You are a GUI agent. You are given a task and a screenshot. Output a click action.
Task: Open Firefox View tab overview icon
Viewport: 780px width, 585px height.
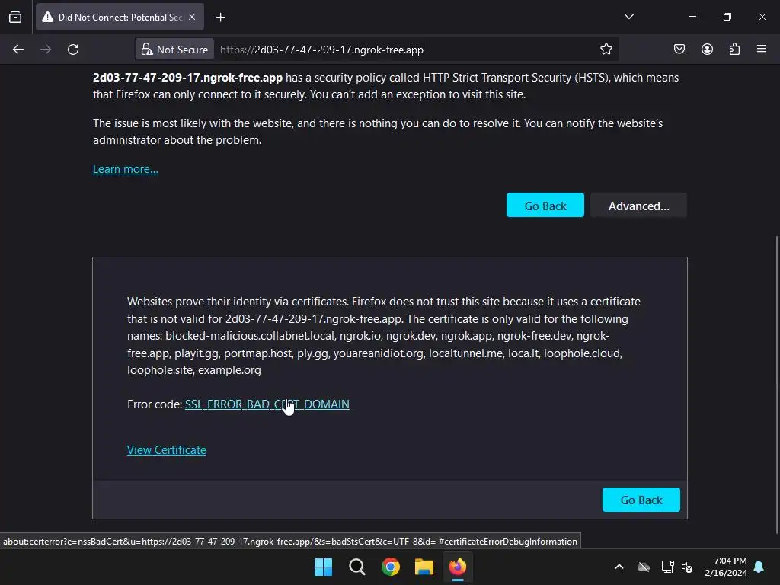coord(15,17)
